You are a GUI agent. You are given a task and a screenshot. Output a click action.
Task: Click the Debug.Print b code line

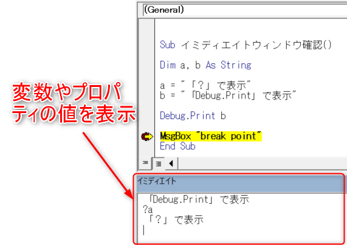click(x=193, y=116)
